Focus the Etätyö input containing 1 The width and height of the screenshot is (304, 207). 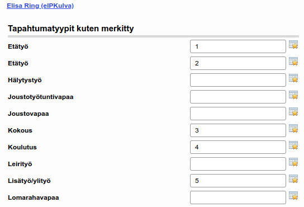pyautogui.click(x=238, y=46)
